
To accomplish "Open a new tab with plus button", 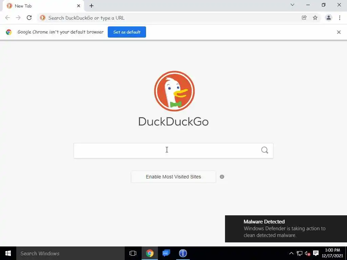I will [x=91, y=6].
